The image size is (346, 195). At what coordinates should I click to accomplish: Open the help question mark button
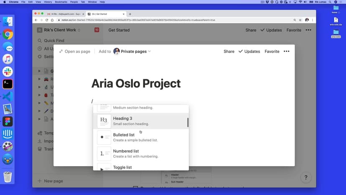pyautogui.click(x=306, y=178)
